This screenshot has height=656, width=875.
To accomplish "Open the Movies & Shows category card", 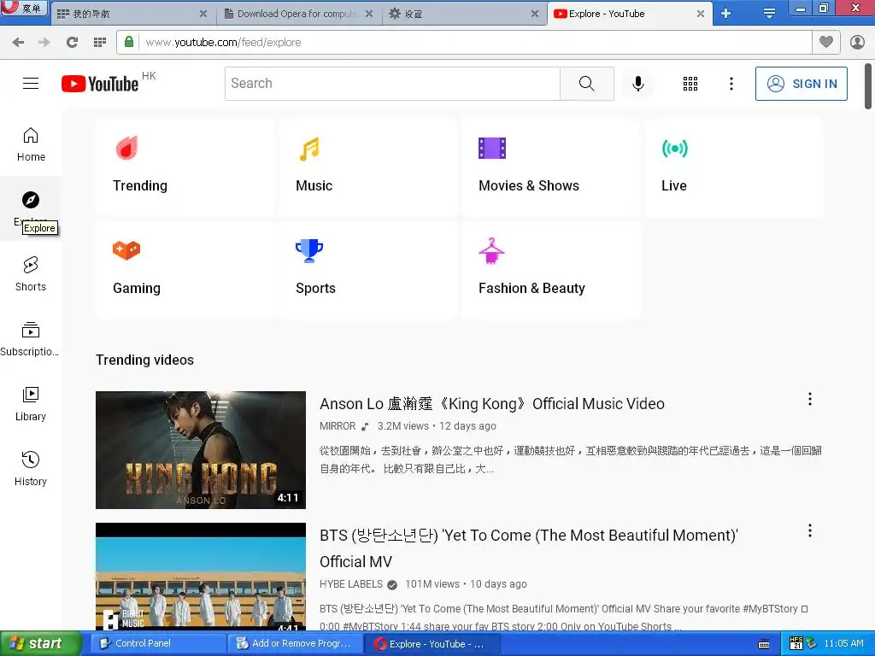I will tap(550, 166).
